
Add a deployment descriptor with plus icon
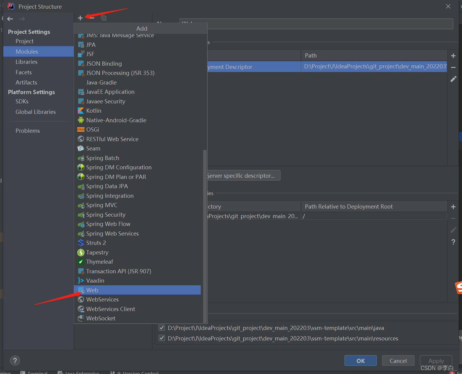coord(453,56)
